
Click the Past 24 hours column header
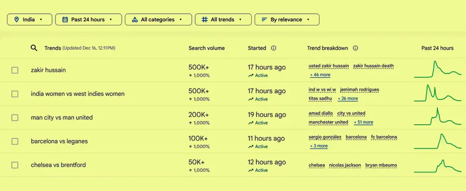pyautogui.click(x=438, y=48)
